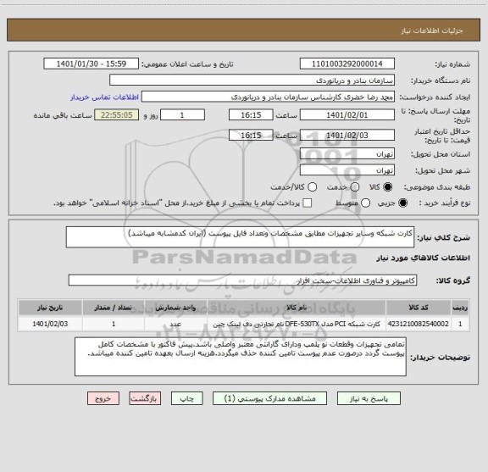Screen dimensions: 488x472
Task: Click the general need description text box
Action: point(240,237)
